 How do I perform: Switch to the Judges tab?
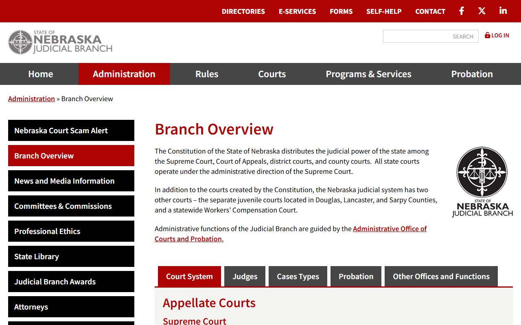click(245, 276)
